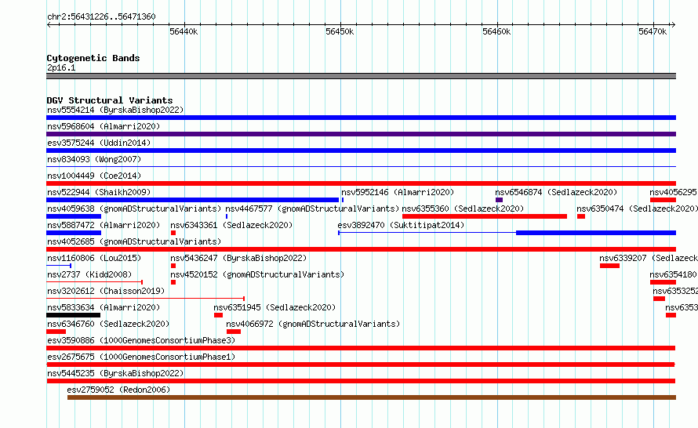Image resolution: width=698 pixels, height=428 pixels.
Task: Select the nsv6339207 variant label
Action: pos(648,258)
